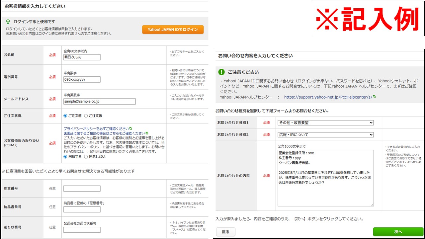
Task: Click the 電話番号 phone number field
Action: click(x=82, y=80)
